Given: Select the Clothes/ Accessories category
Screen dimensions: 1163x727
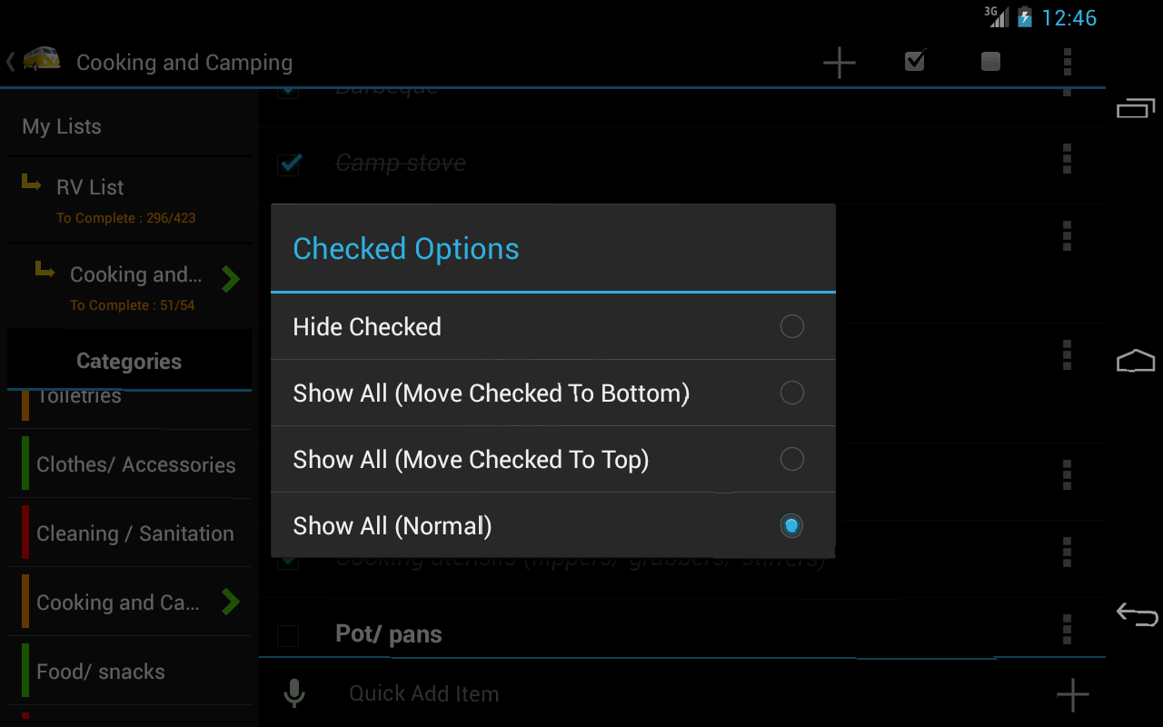Looking at the screenshot, I should (129, 464).
